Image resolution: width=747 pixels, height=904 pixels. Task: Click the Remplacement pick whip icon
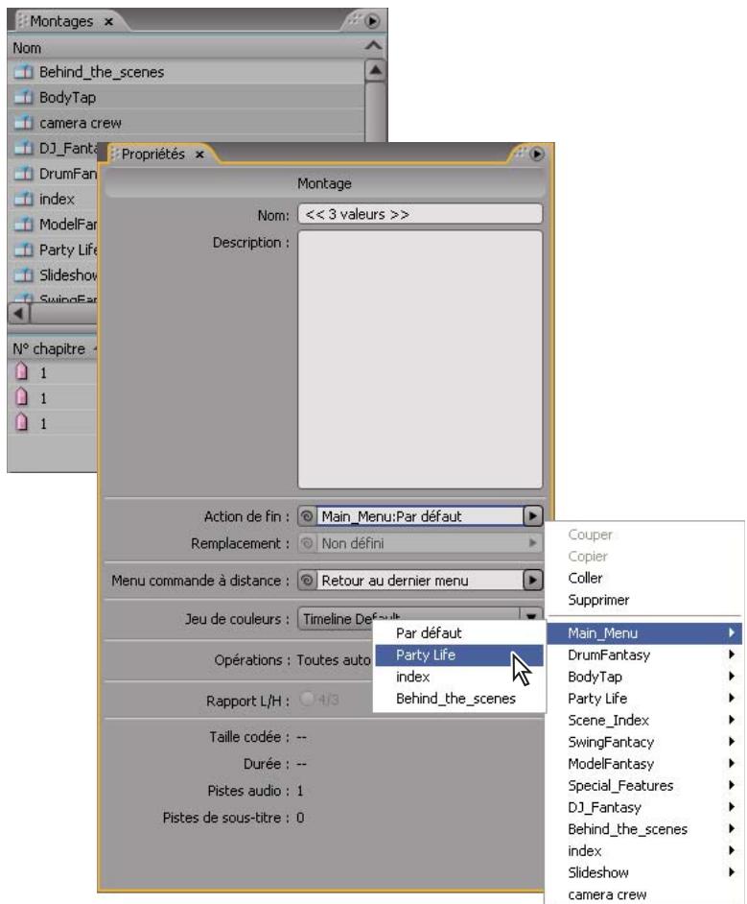pyautogui.click(x=307, y=543)
